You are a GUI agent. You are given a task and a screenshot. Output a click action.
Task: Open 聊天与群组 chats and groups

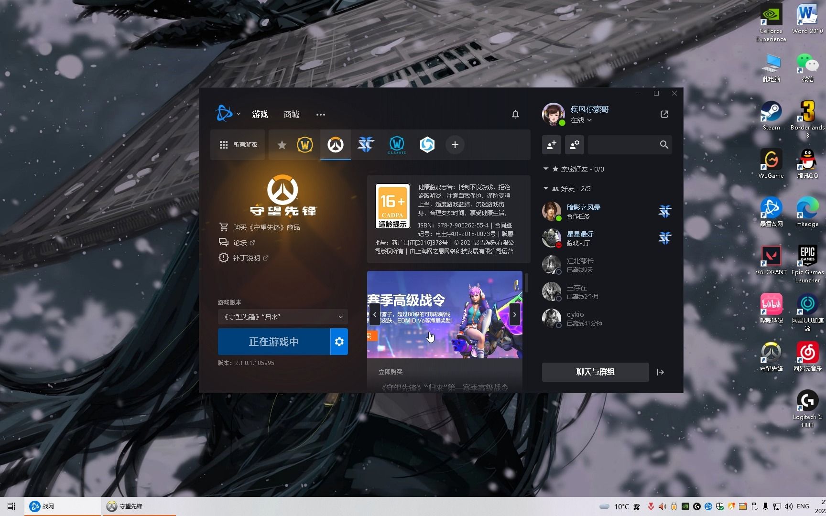click(595, 372)
